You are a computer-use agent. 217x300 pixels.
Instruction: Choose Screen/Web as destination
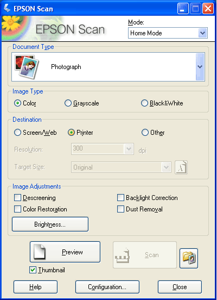[x=35, y=133]
